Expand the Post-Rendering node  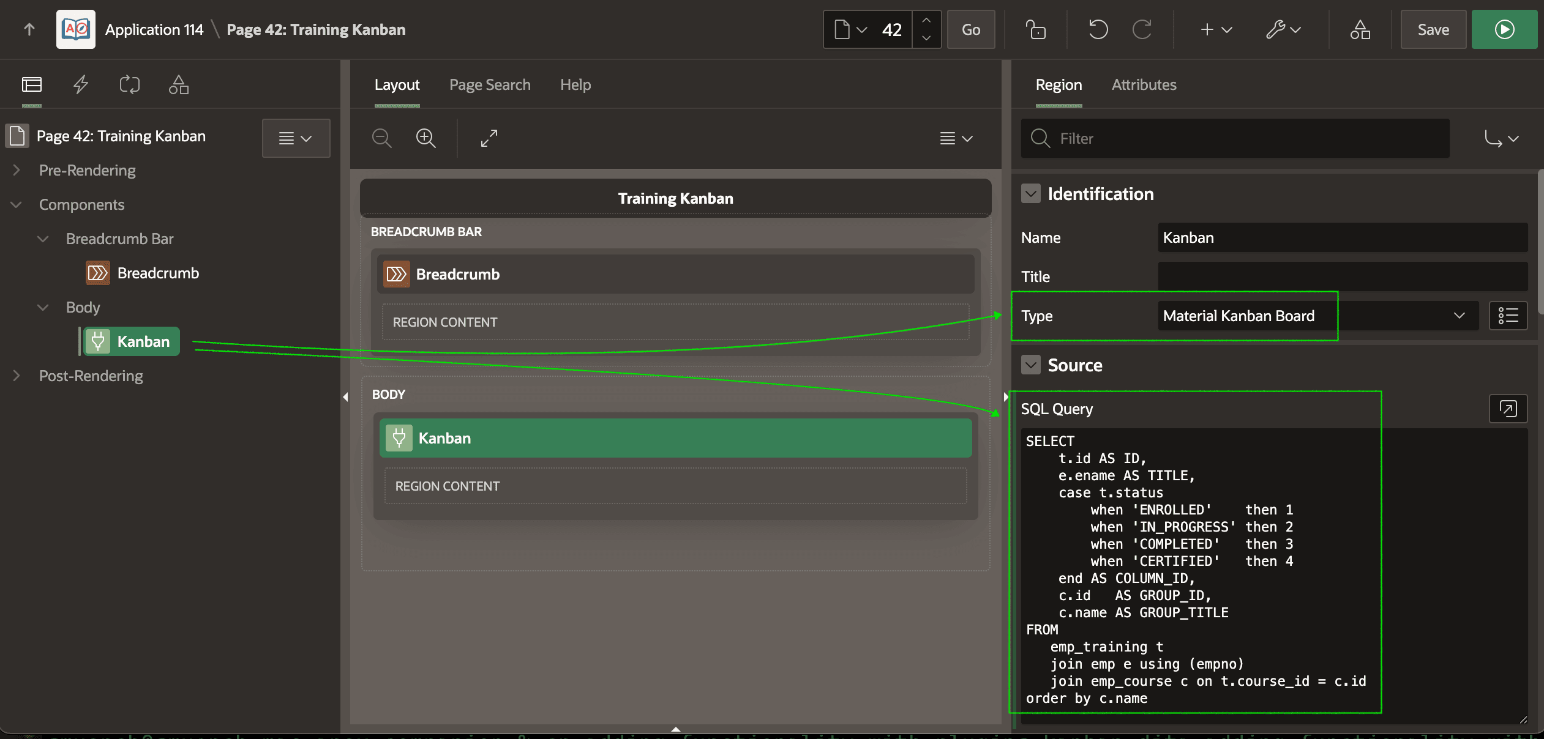[x=17, y=376]
